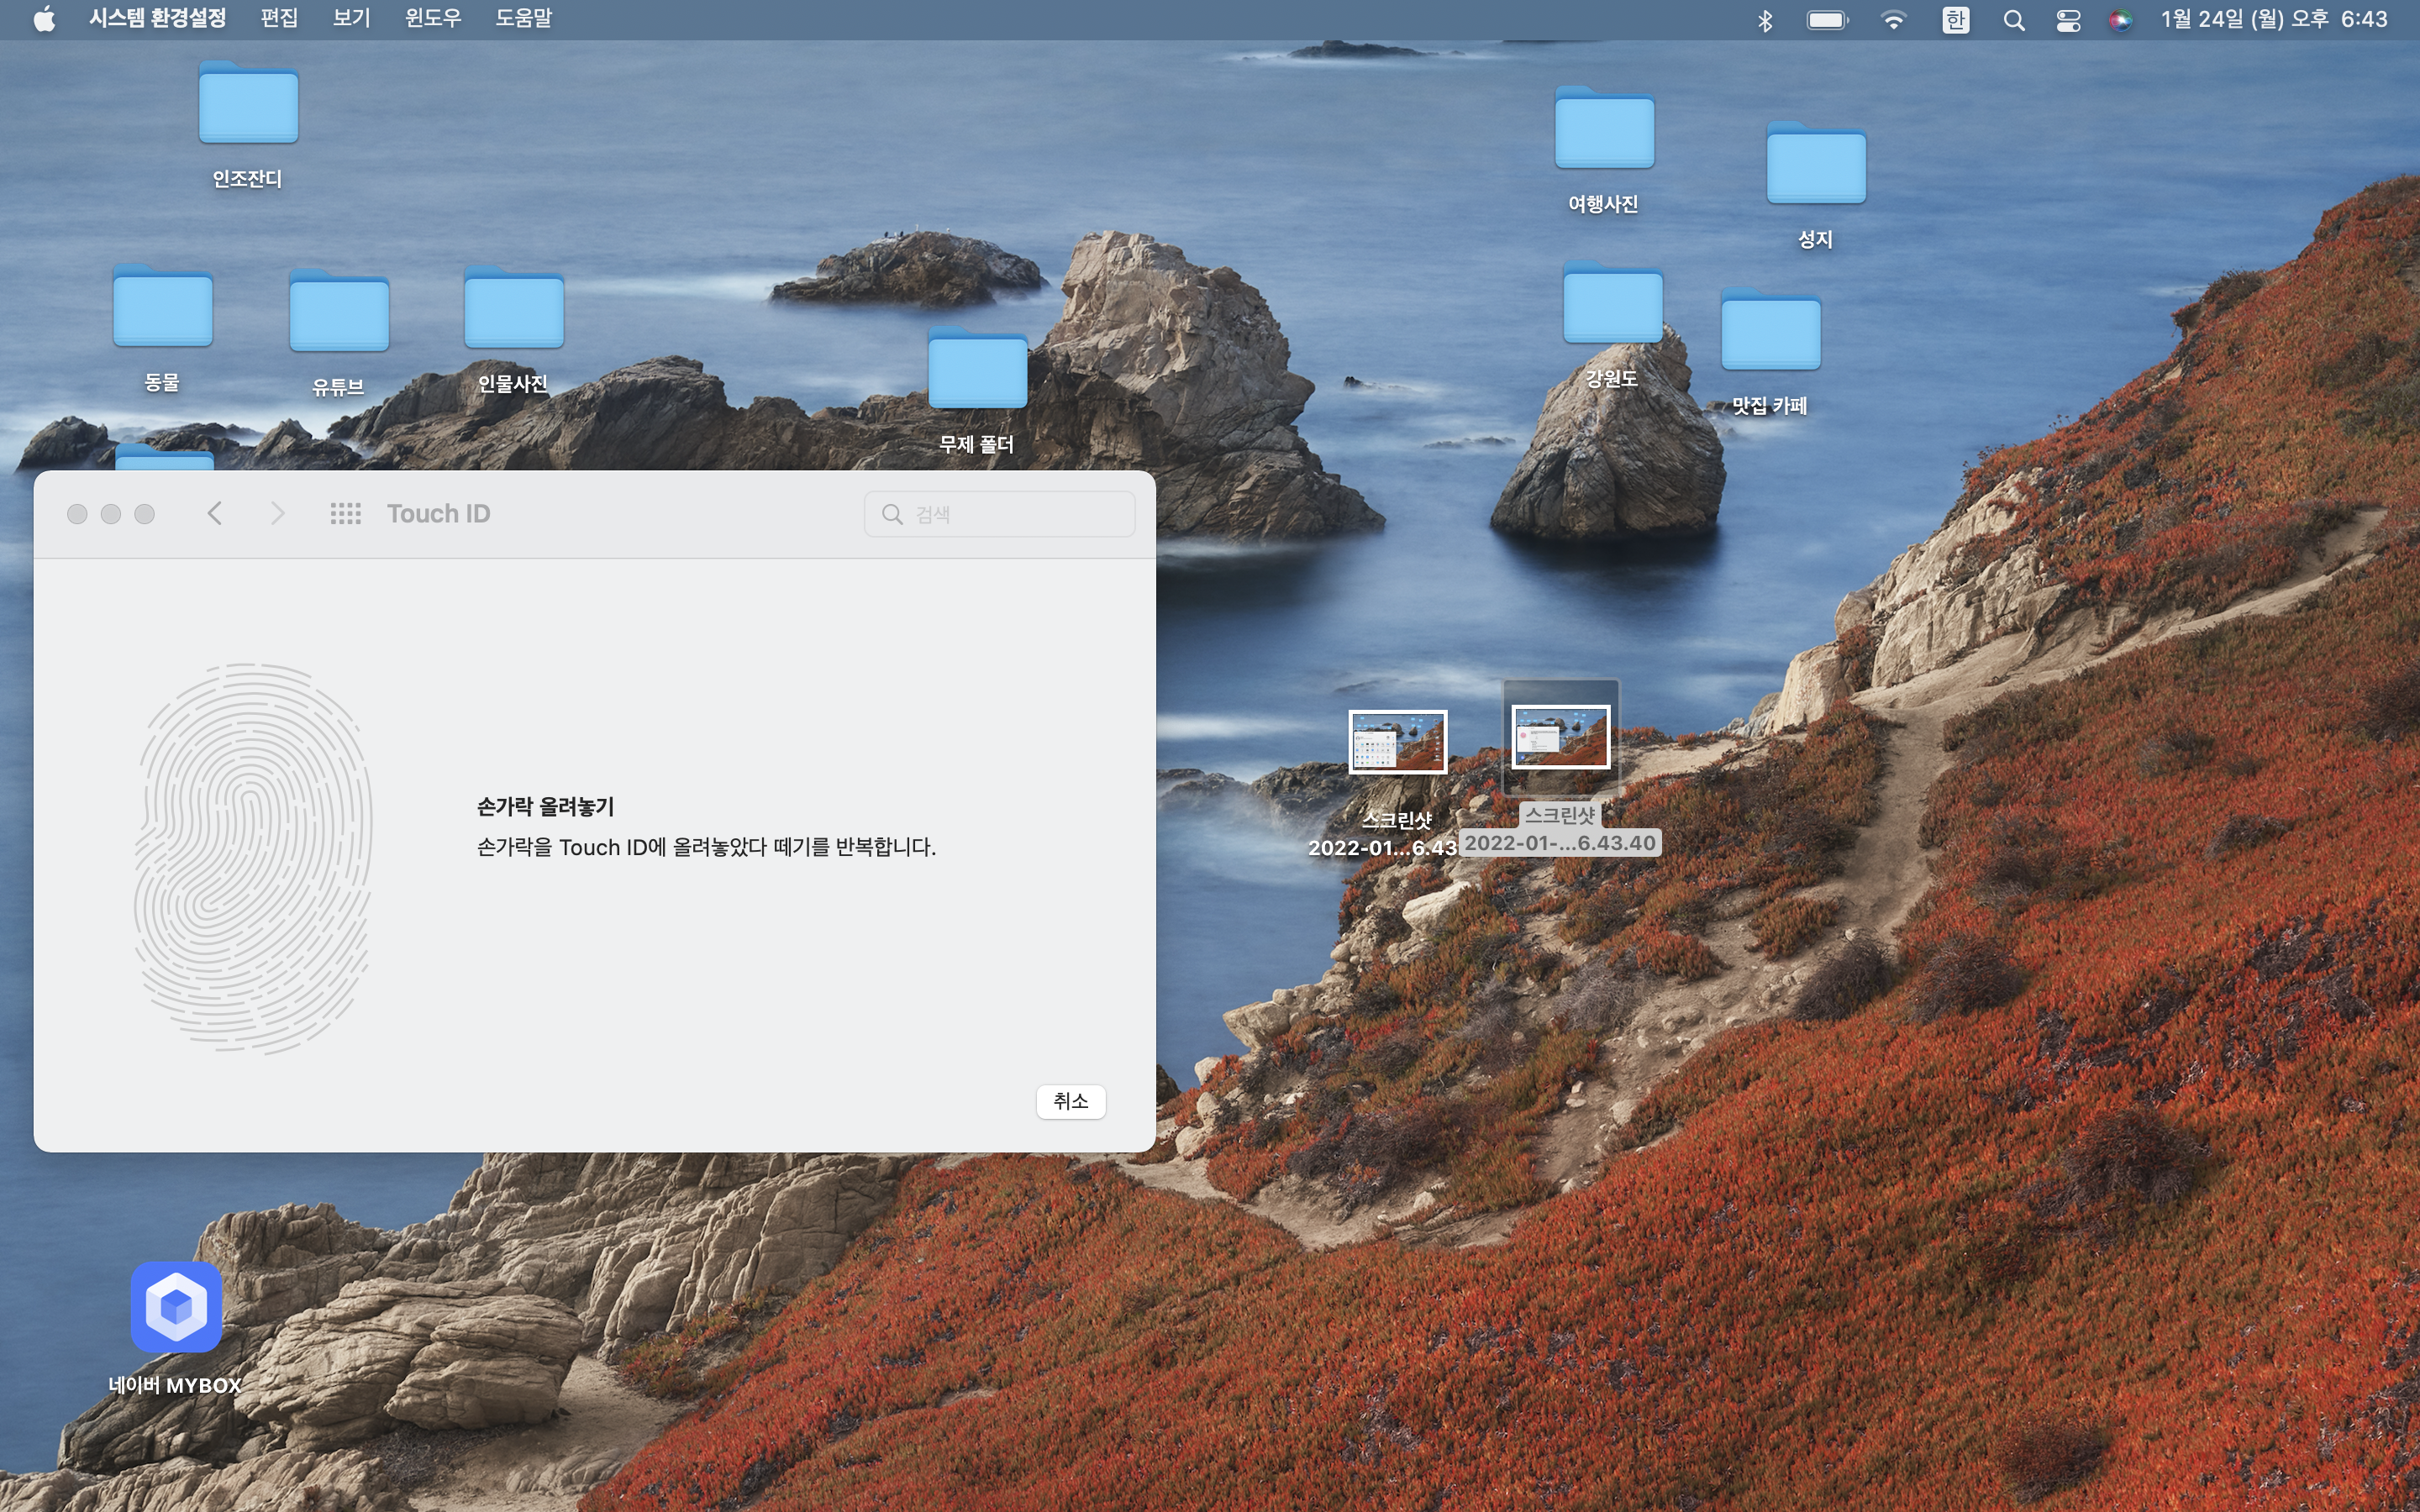This screenshot has height=1512, width=2420.
Task: Open Control Center from menu bar
Action: pos(2068,20)
